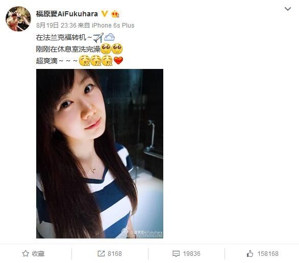Image resolution: width=299 pixels, height=263 pixels.
Task: Click the star favorite icon
Action: (x=26, y=253)
